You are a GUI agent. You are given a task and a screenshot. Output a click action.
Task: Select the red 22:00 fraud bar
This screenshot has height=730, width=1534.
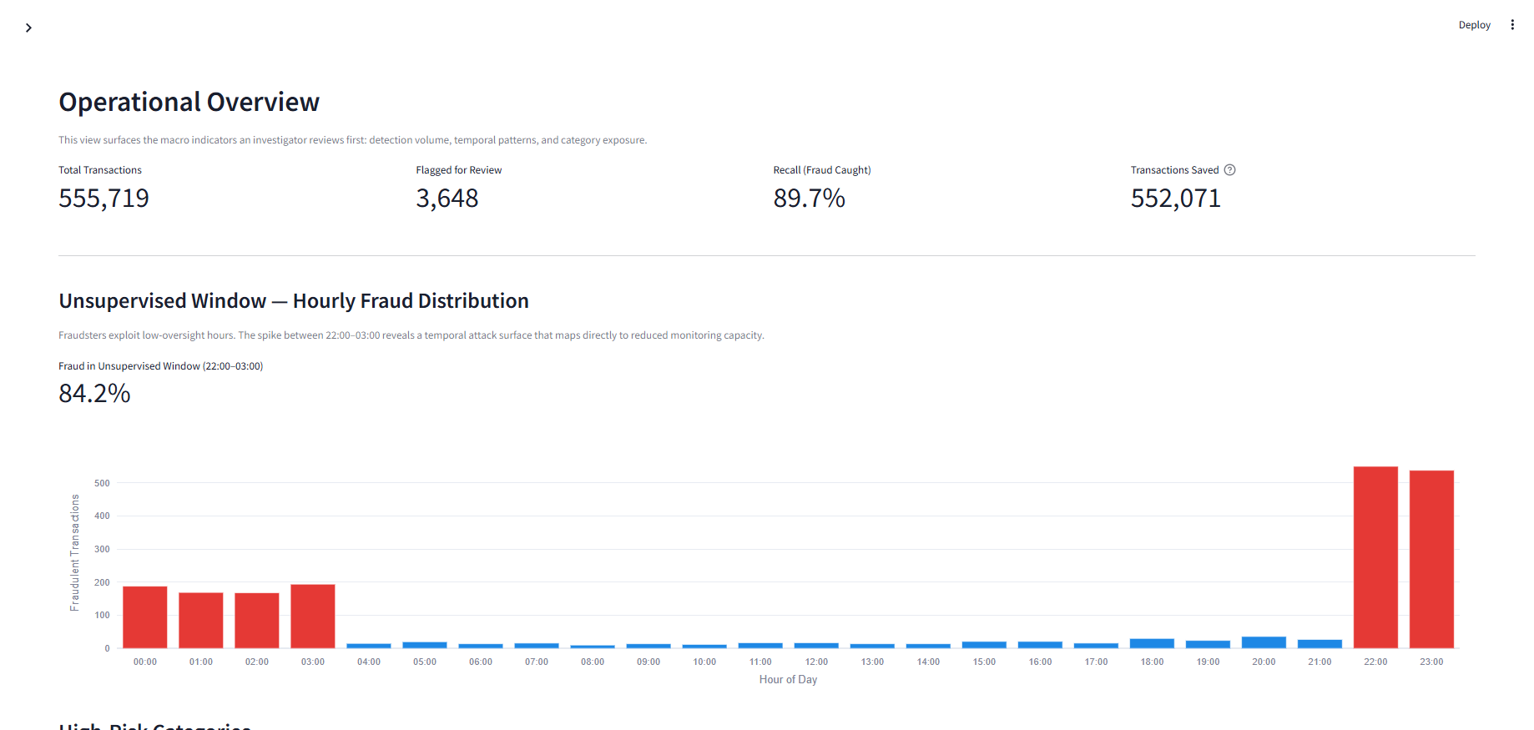1375,556
